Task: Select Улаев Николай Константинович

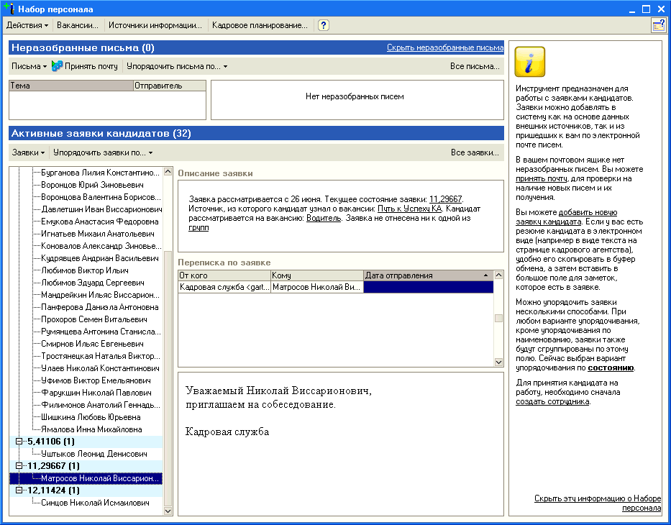Action: pos(100,368)
